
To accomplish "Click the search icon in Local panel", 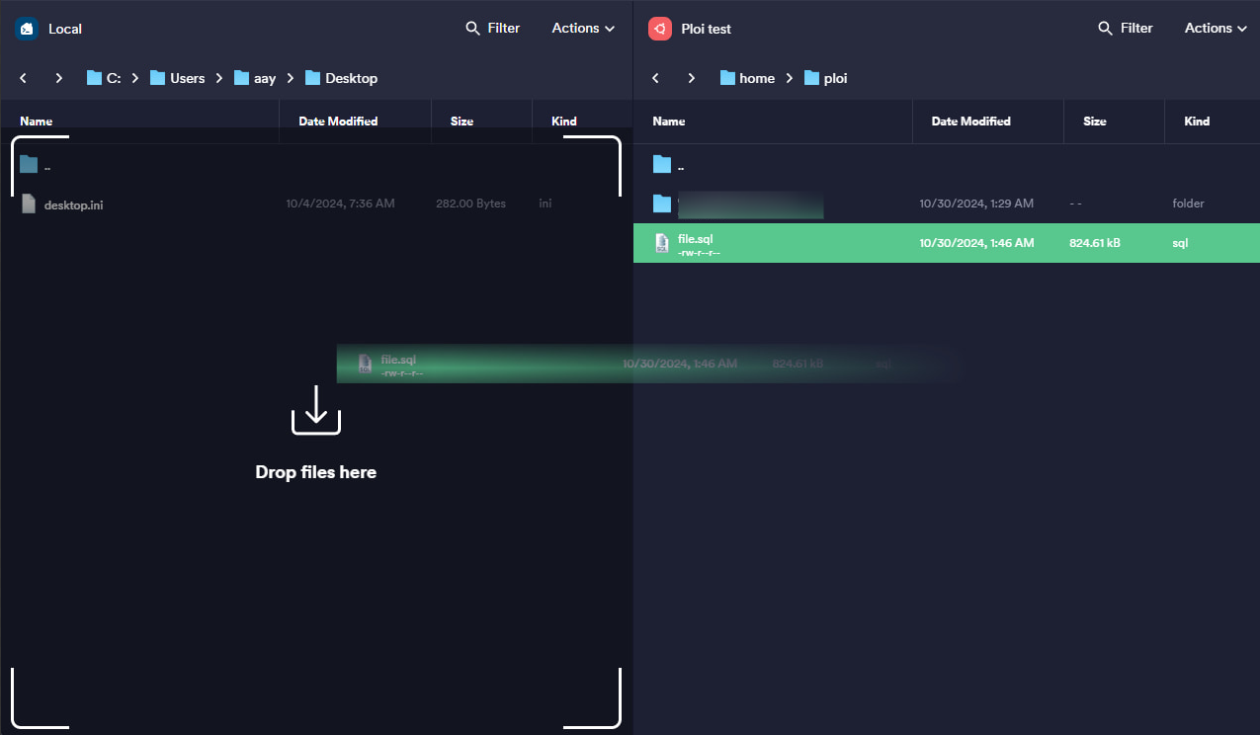I will point(472,29).
